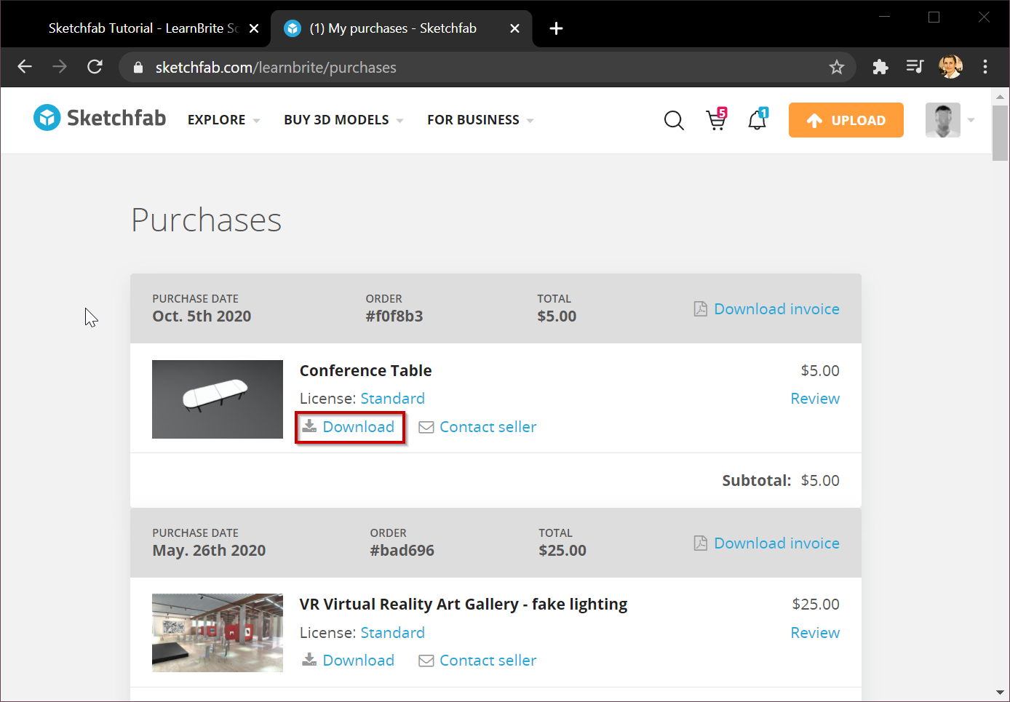
Task: Download invoice for order #bad696
Action: click(x=776, y=543)
